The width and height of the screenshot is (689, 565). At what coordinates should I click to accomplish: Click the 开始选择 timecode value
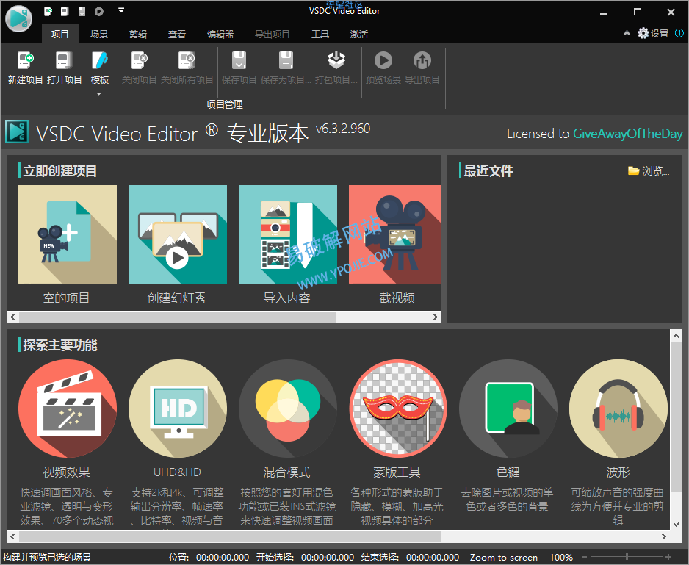tap(328, 557)
